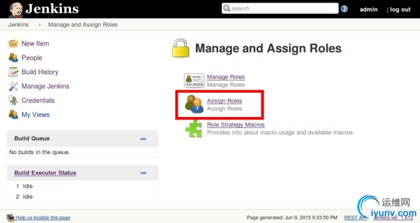Click the My Views icon
The image size is (420, 223).
click(x=13, y=115)
